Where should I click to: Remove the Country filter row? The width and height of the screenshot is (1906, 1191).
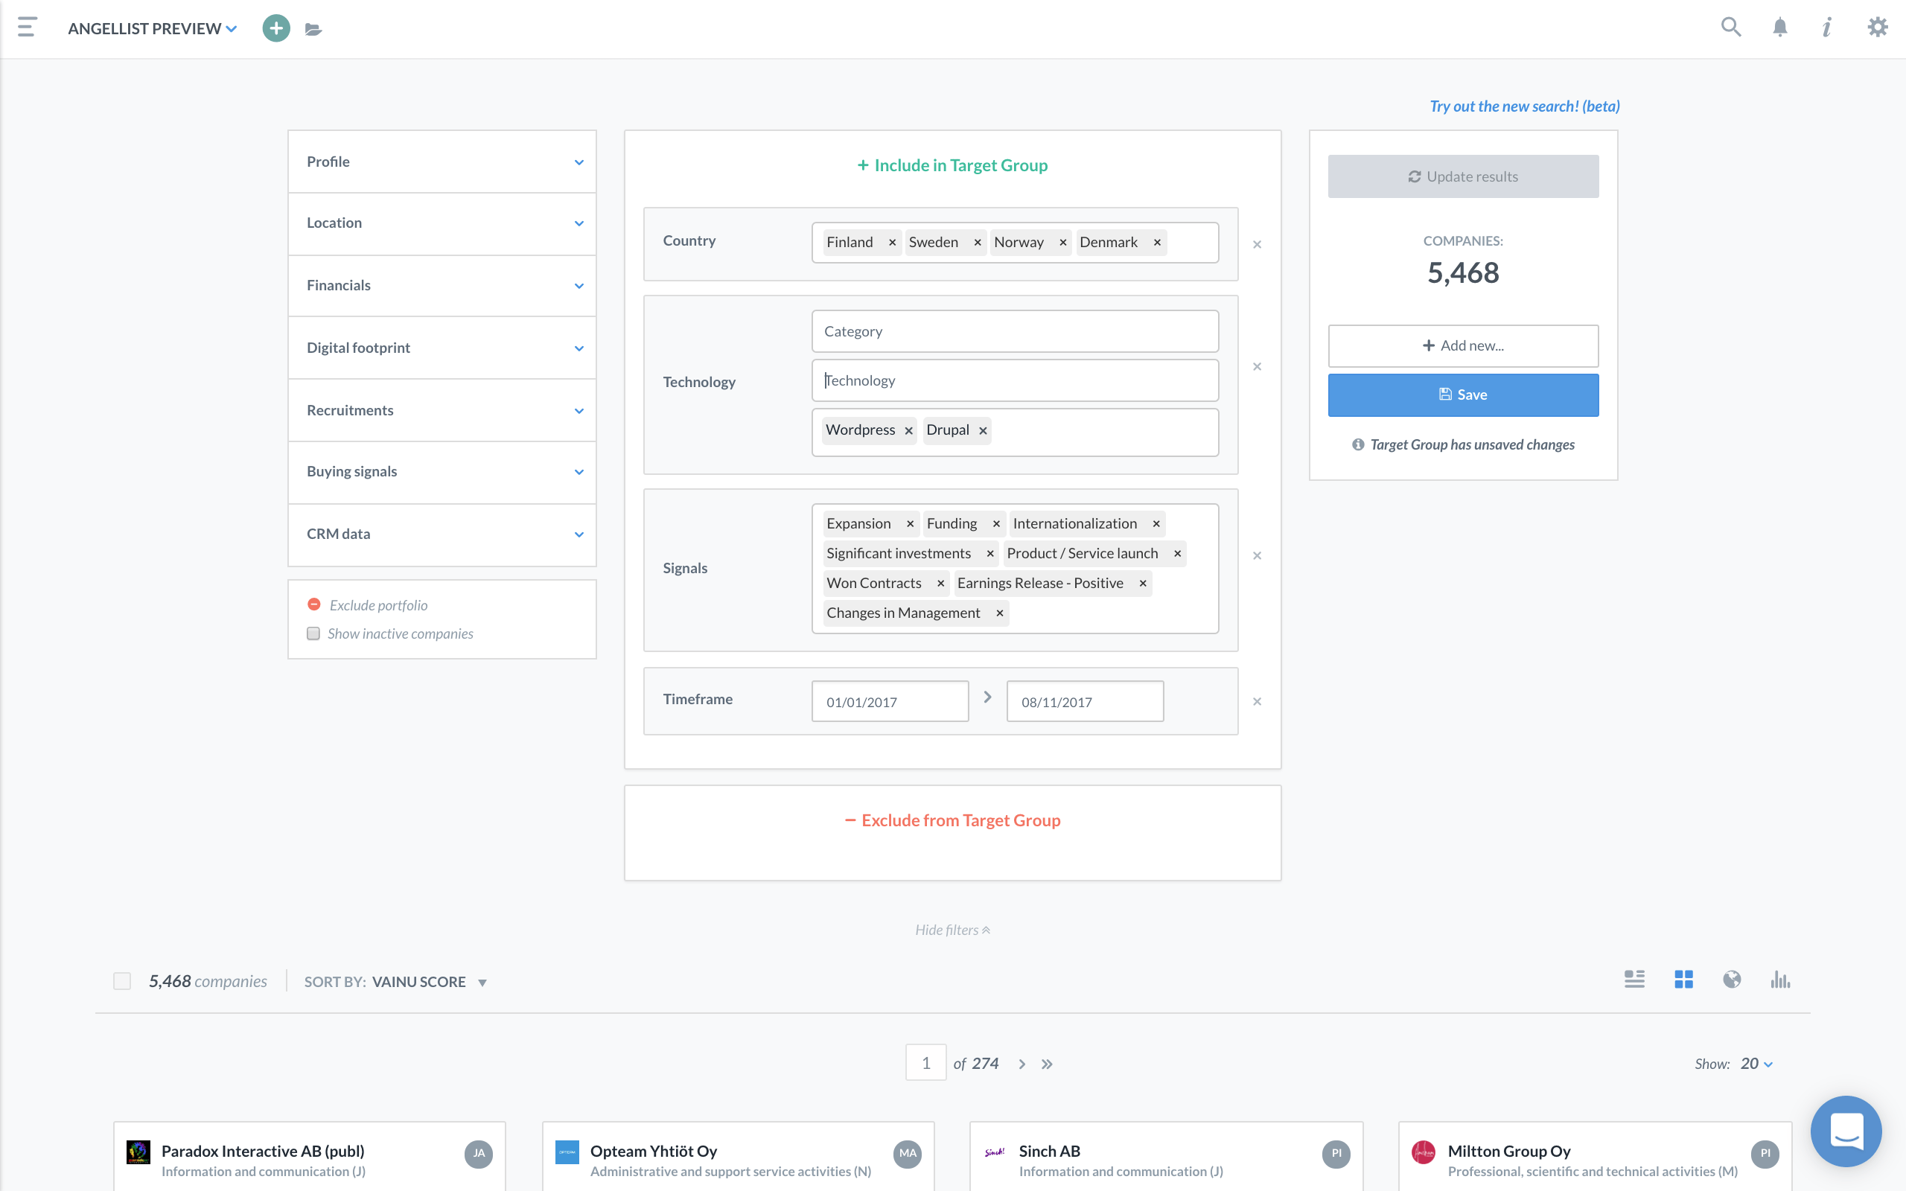(1257, 244)
